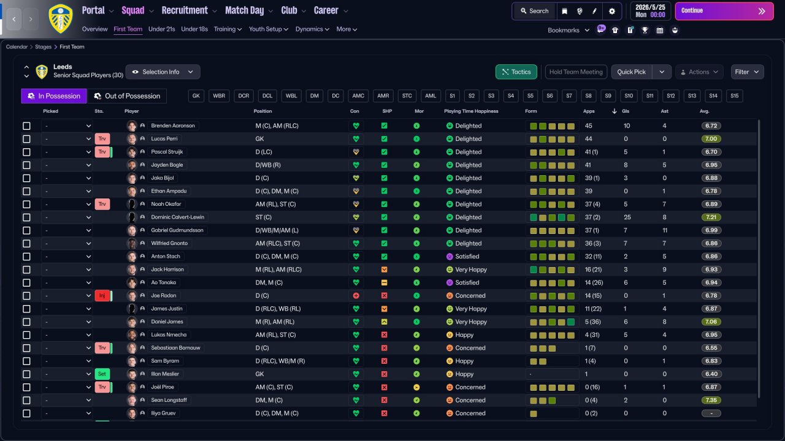The width and height of the screenshot is (785, 441).
Task: Click the bookmark icon beside Search
Action: tap(564, 11)
